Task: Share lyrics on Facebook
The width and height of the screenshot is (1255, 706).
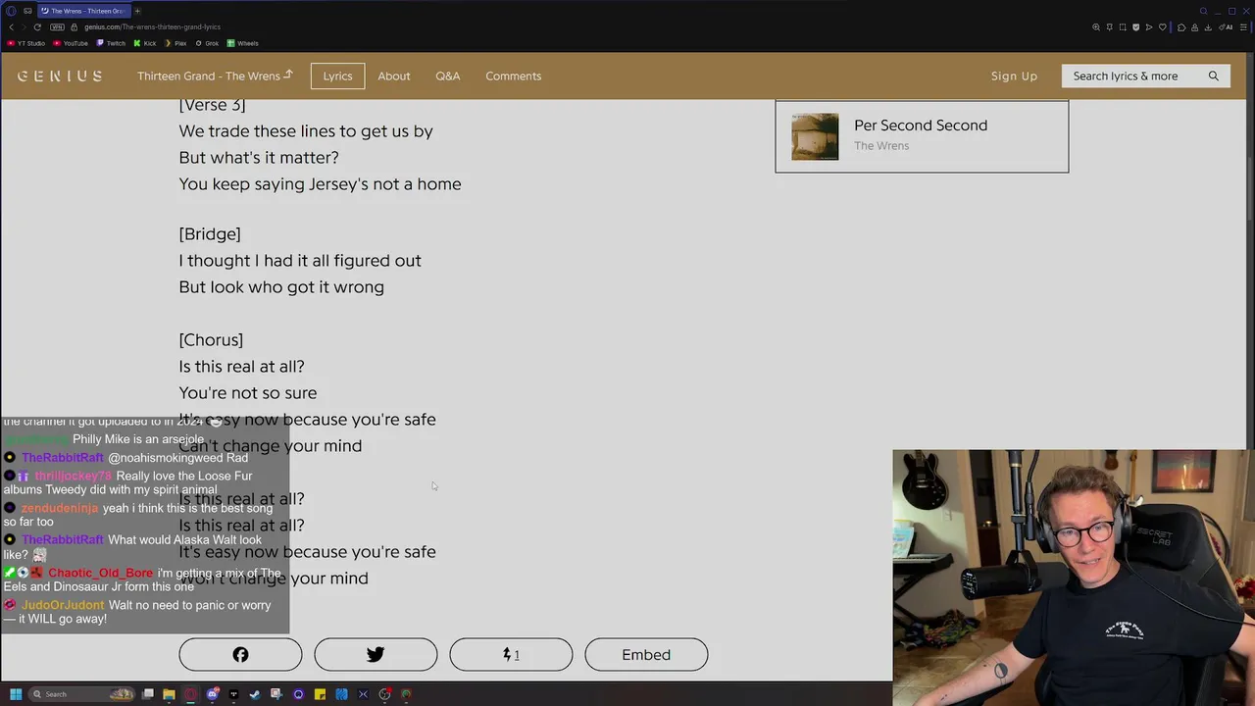Action: (240, 654)
